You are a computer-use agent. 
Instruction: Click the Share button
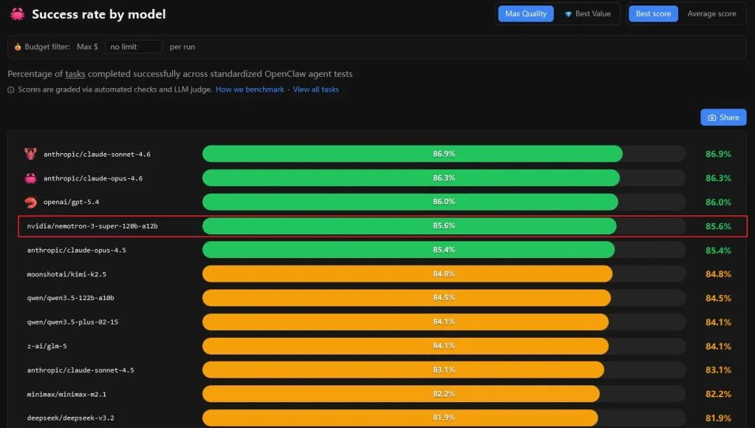pos(724,117)
